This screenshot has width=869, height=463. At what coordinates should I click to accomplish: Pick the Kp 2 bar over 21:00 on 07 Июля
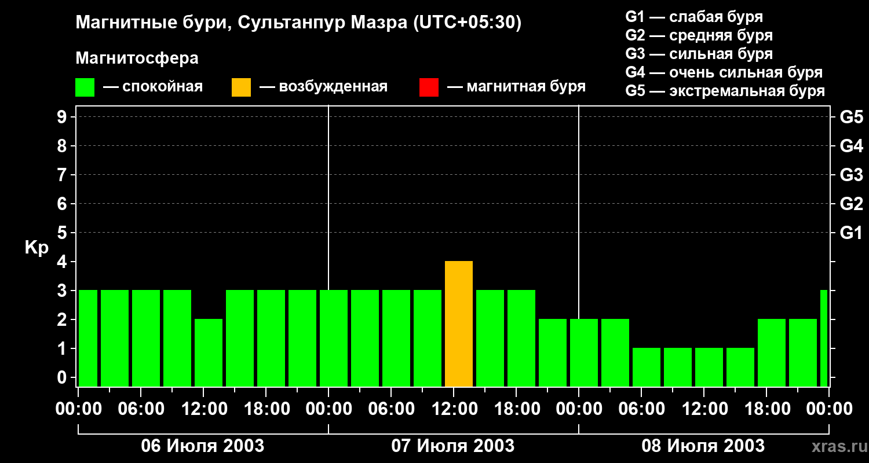point(553,353)
